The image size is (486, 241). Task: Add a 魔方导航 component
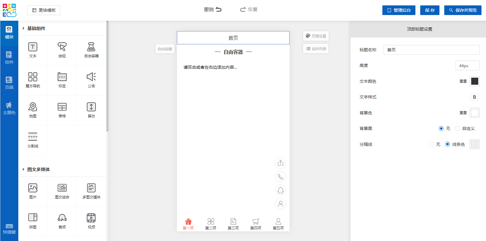tap(33, 80)
